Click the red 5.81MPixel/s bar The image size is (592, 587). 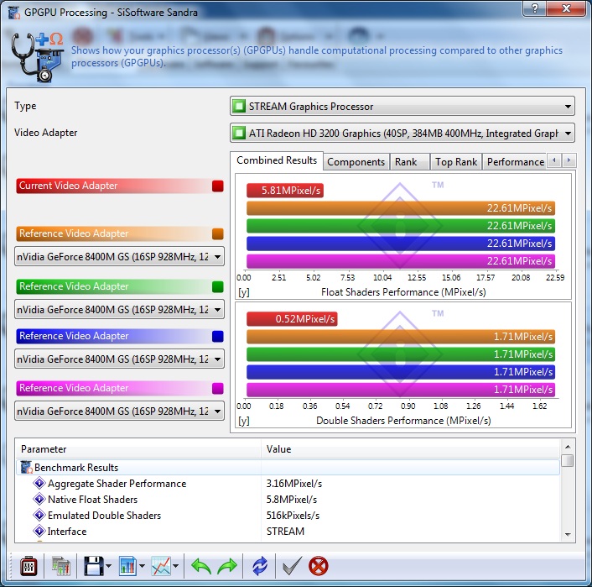pyautogui.click(x=285, y=191)
